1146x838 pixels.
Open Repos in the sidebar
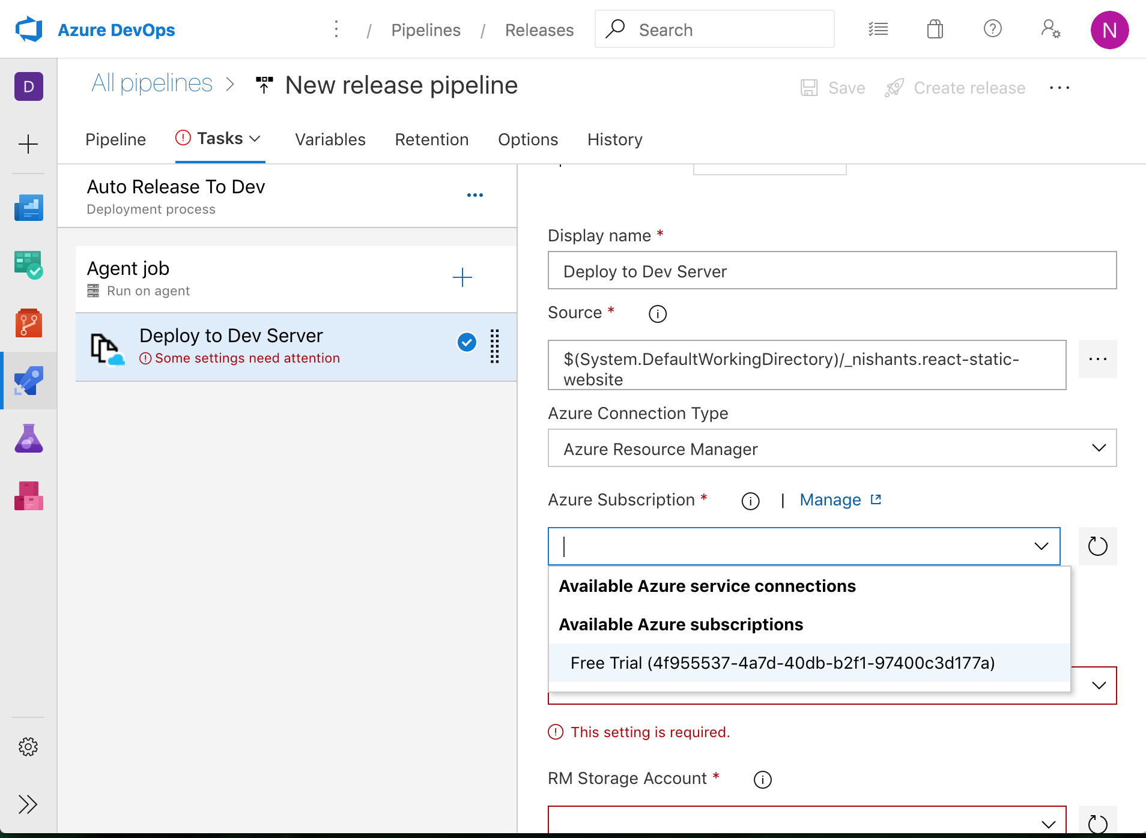[x=29, y=323]
